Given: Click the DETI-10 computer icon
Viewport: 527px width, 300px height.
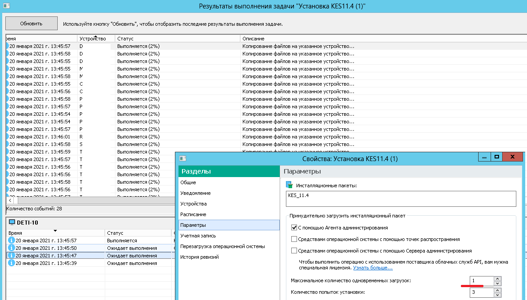Looking at the screenshot, I should pos(12,222).
